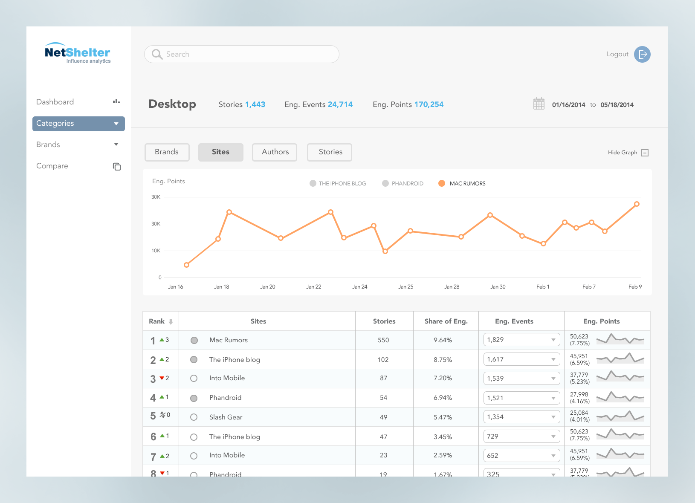Open the Dashboard sidebar link

coord(55,102)
